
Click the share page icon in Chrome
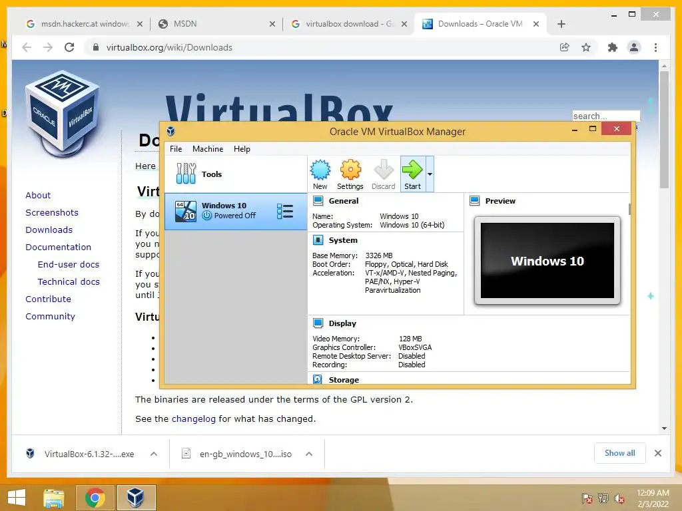pos(565,47)
